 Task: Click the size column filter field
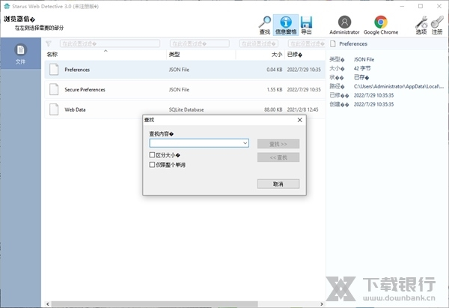point(259,43)
